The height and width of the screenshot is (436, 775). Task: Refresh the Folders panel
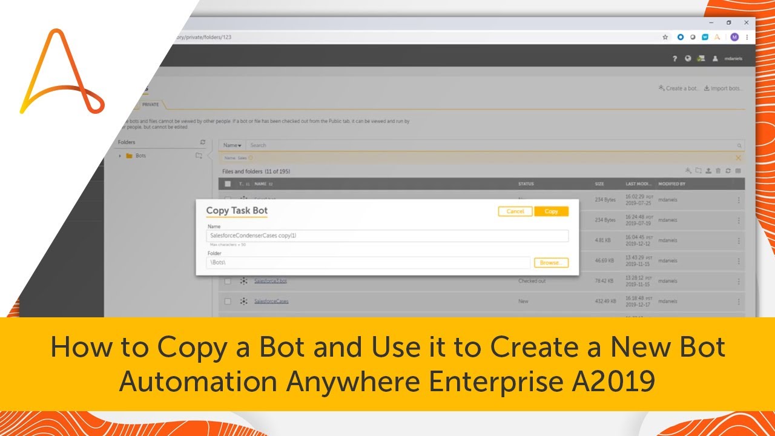click(203, 142)
